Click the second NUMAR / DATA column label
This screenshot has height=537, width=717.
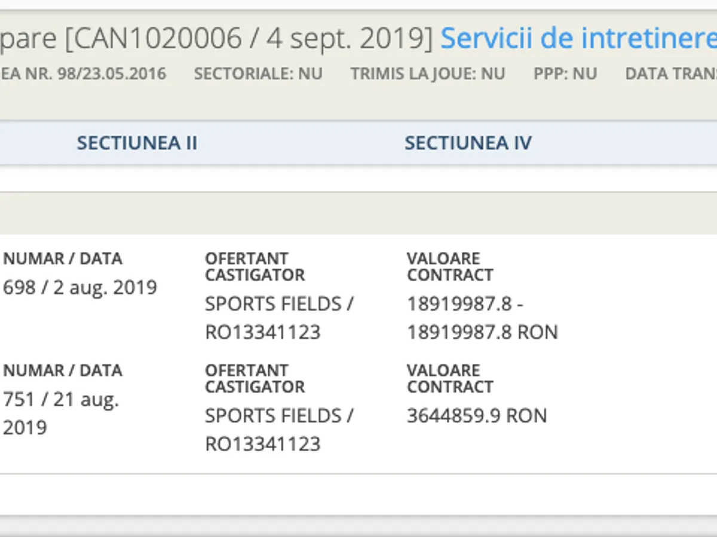(x=63, y=371)
